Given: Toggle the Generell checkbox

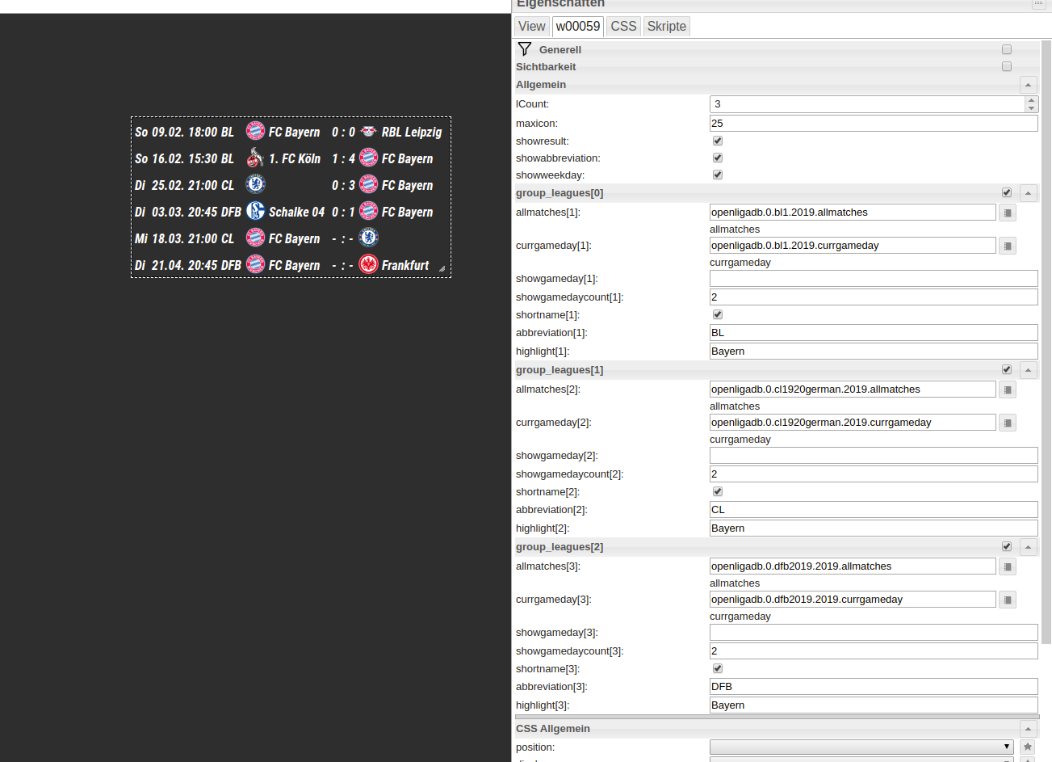Looking at the screenshot, I should pos(1007,49).
